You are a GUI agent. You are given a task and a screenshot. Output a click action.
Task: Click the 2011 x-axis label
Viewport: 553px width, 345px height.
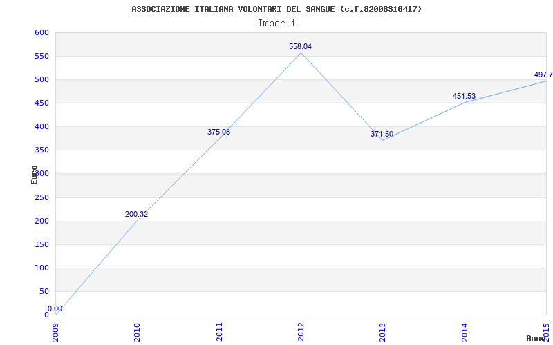point(219,332)
